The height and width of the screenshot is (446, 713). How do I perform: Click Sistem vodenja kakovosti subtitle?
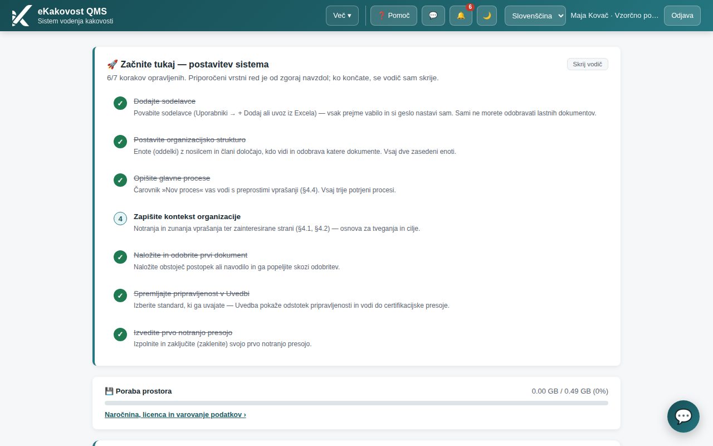pos(75,21)
